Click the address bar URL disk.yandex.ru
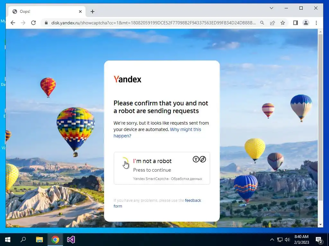Image resolution: width=329 pixels, height=246 pixels. 153,23
